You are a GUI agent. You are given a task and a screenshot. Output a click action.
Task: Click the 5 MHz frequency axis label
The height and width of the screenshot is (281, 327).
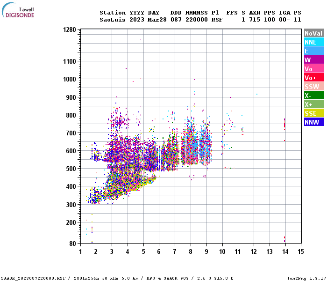[143, 251]
